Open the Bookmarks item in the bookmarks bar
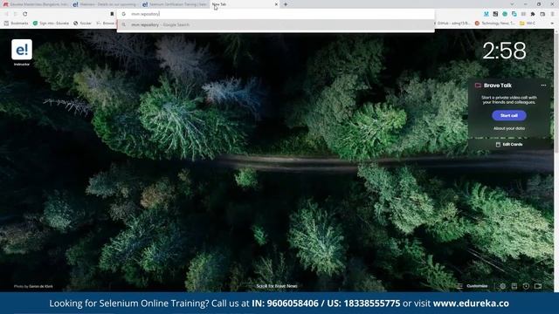This screenshot has height=314, width=559. pyautogui.click(x=16, y=24)
